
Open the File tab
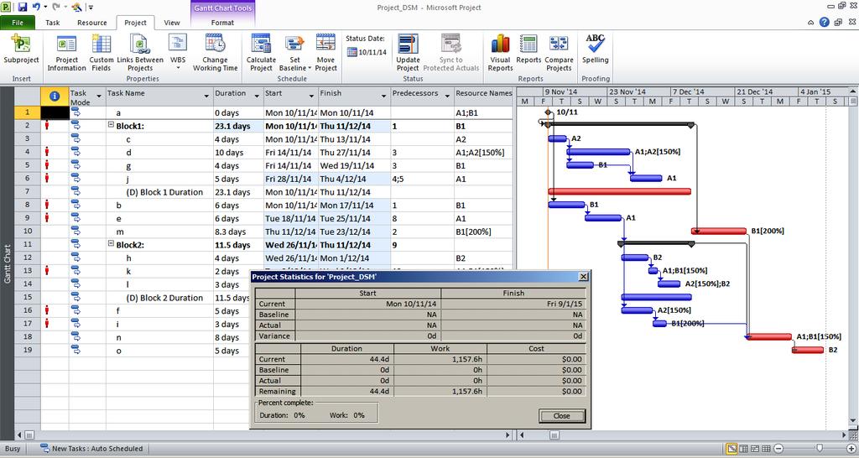18,23
